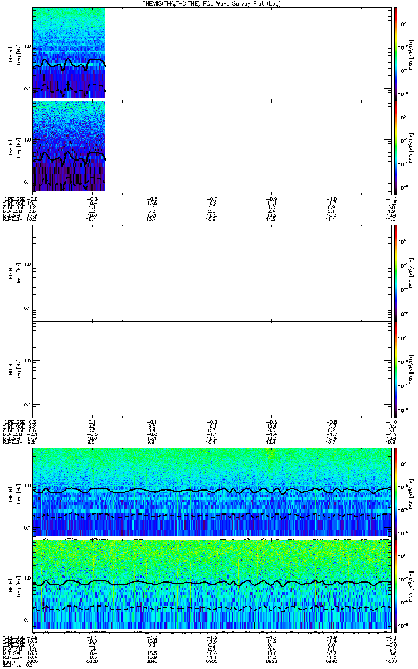Click R_RE_SM row label under THA panels
This screenshot has height=669, width=418.
coord(13,220)
